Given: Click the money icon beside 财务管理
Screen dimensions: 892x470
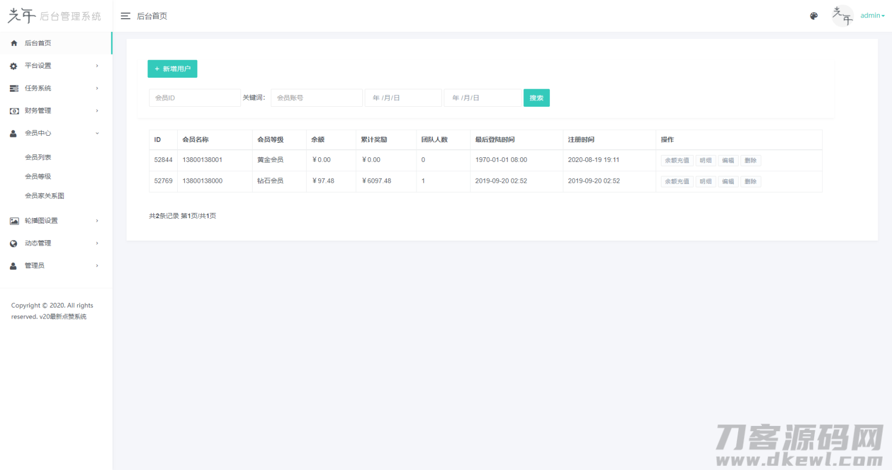Looking at the screenshot, I should [x=14, y=111].
